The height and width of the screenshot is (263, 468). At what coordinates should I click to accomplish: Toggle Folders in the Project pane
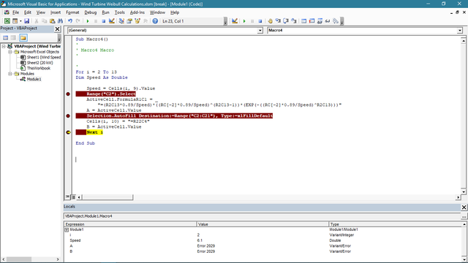pyautogui.click(x=23, y=37)
